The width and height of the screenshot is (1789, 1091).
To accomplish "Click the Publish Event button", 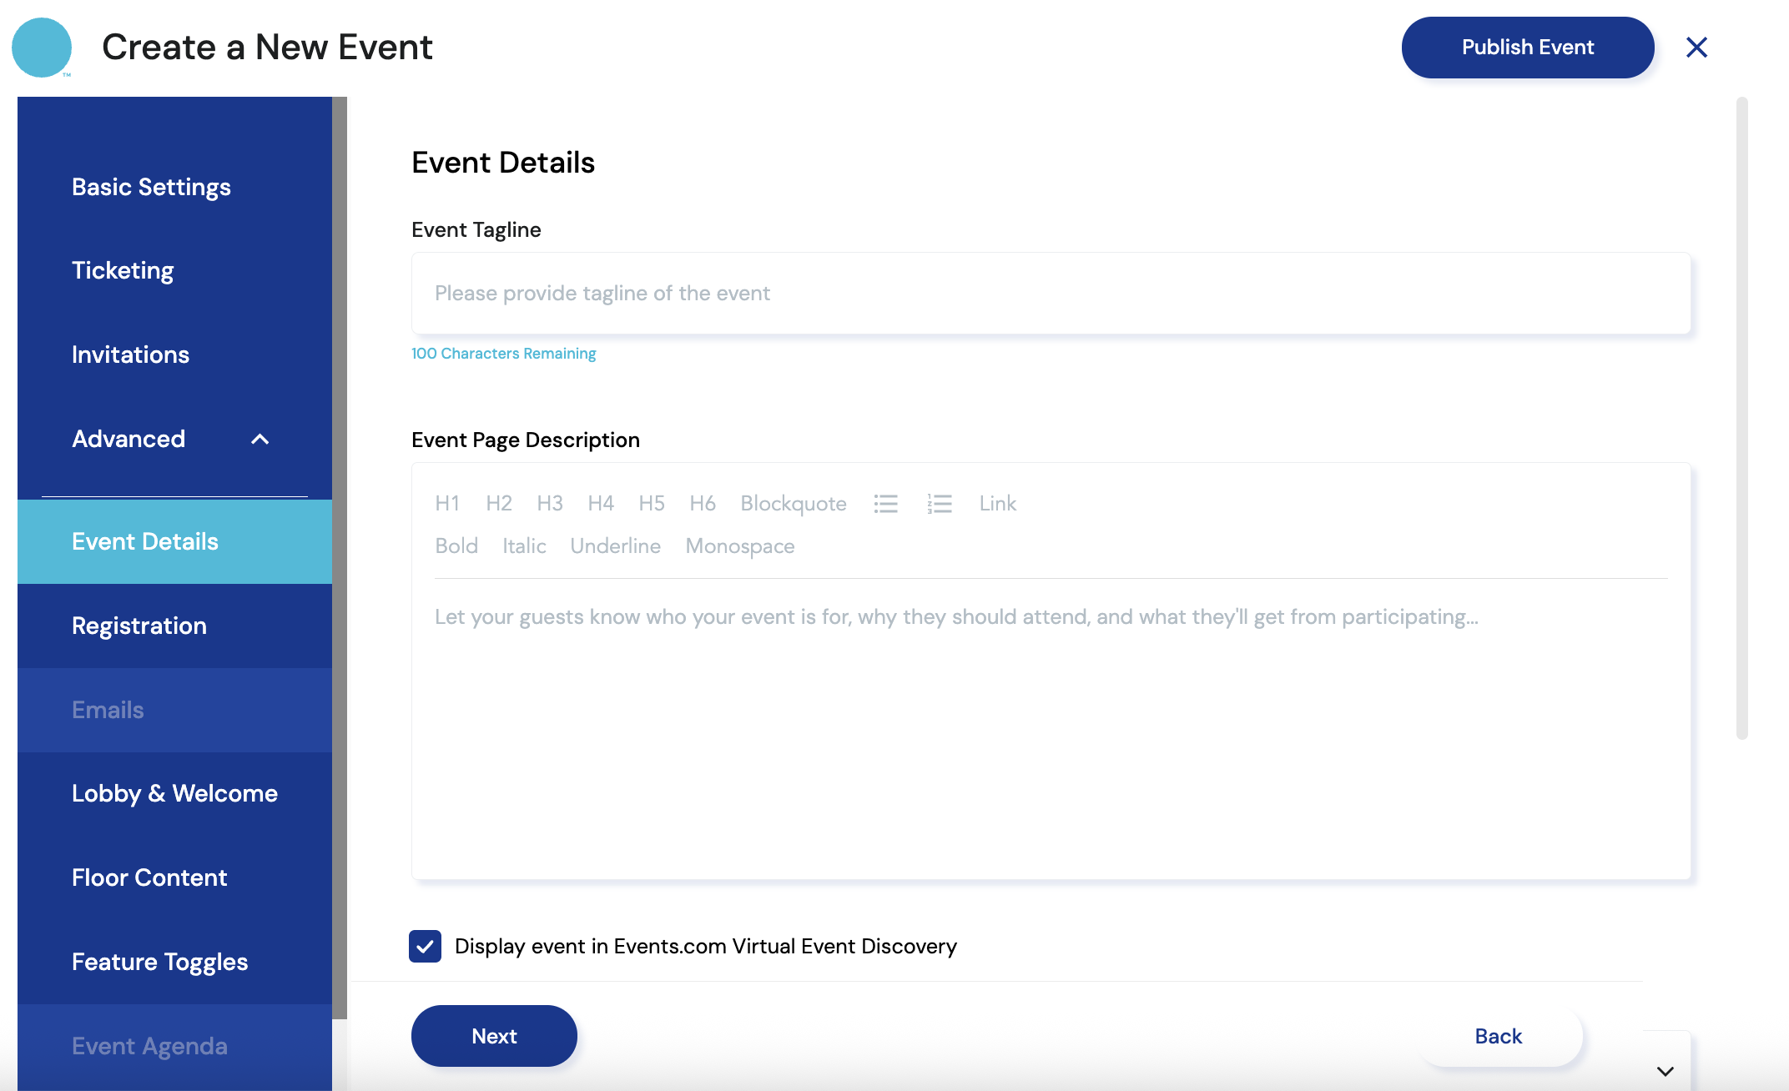I will [1527, 48].
